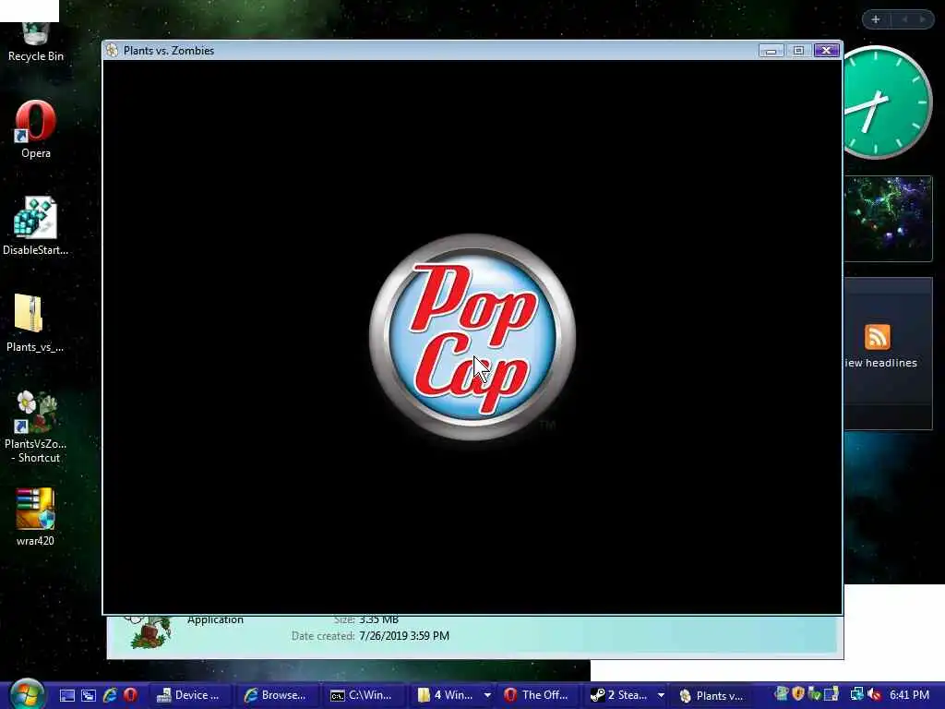Launch Internet Explorer from Quick Launch
This screenshot has height=709, width=945.
pos(110,695)
